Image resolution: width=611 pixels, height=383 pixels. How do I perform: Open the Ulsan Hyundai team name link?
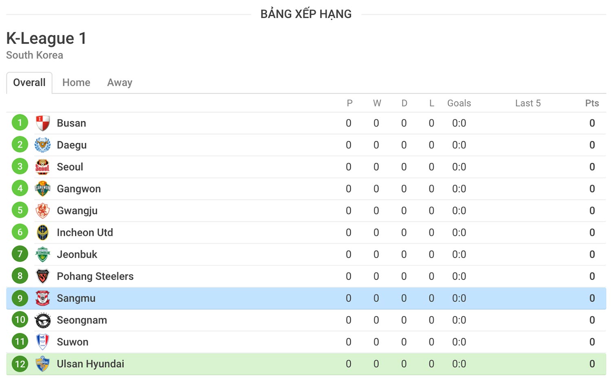click(90, 364)
